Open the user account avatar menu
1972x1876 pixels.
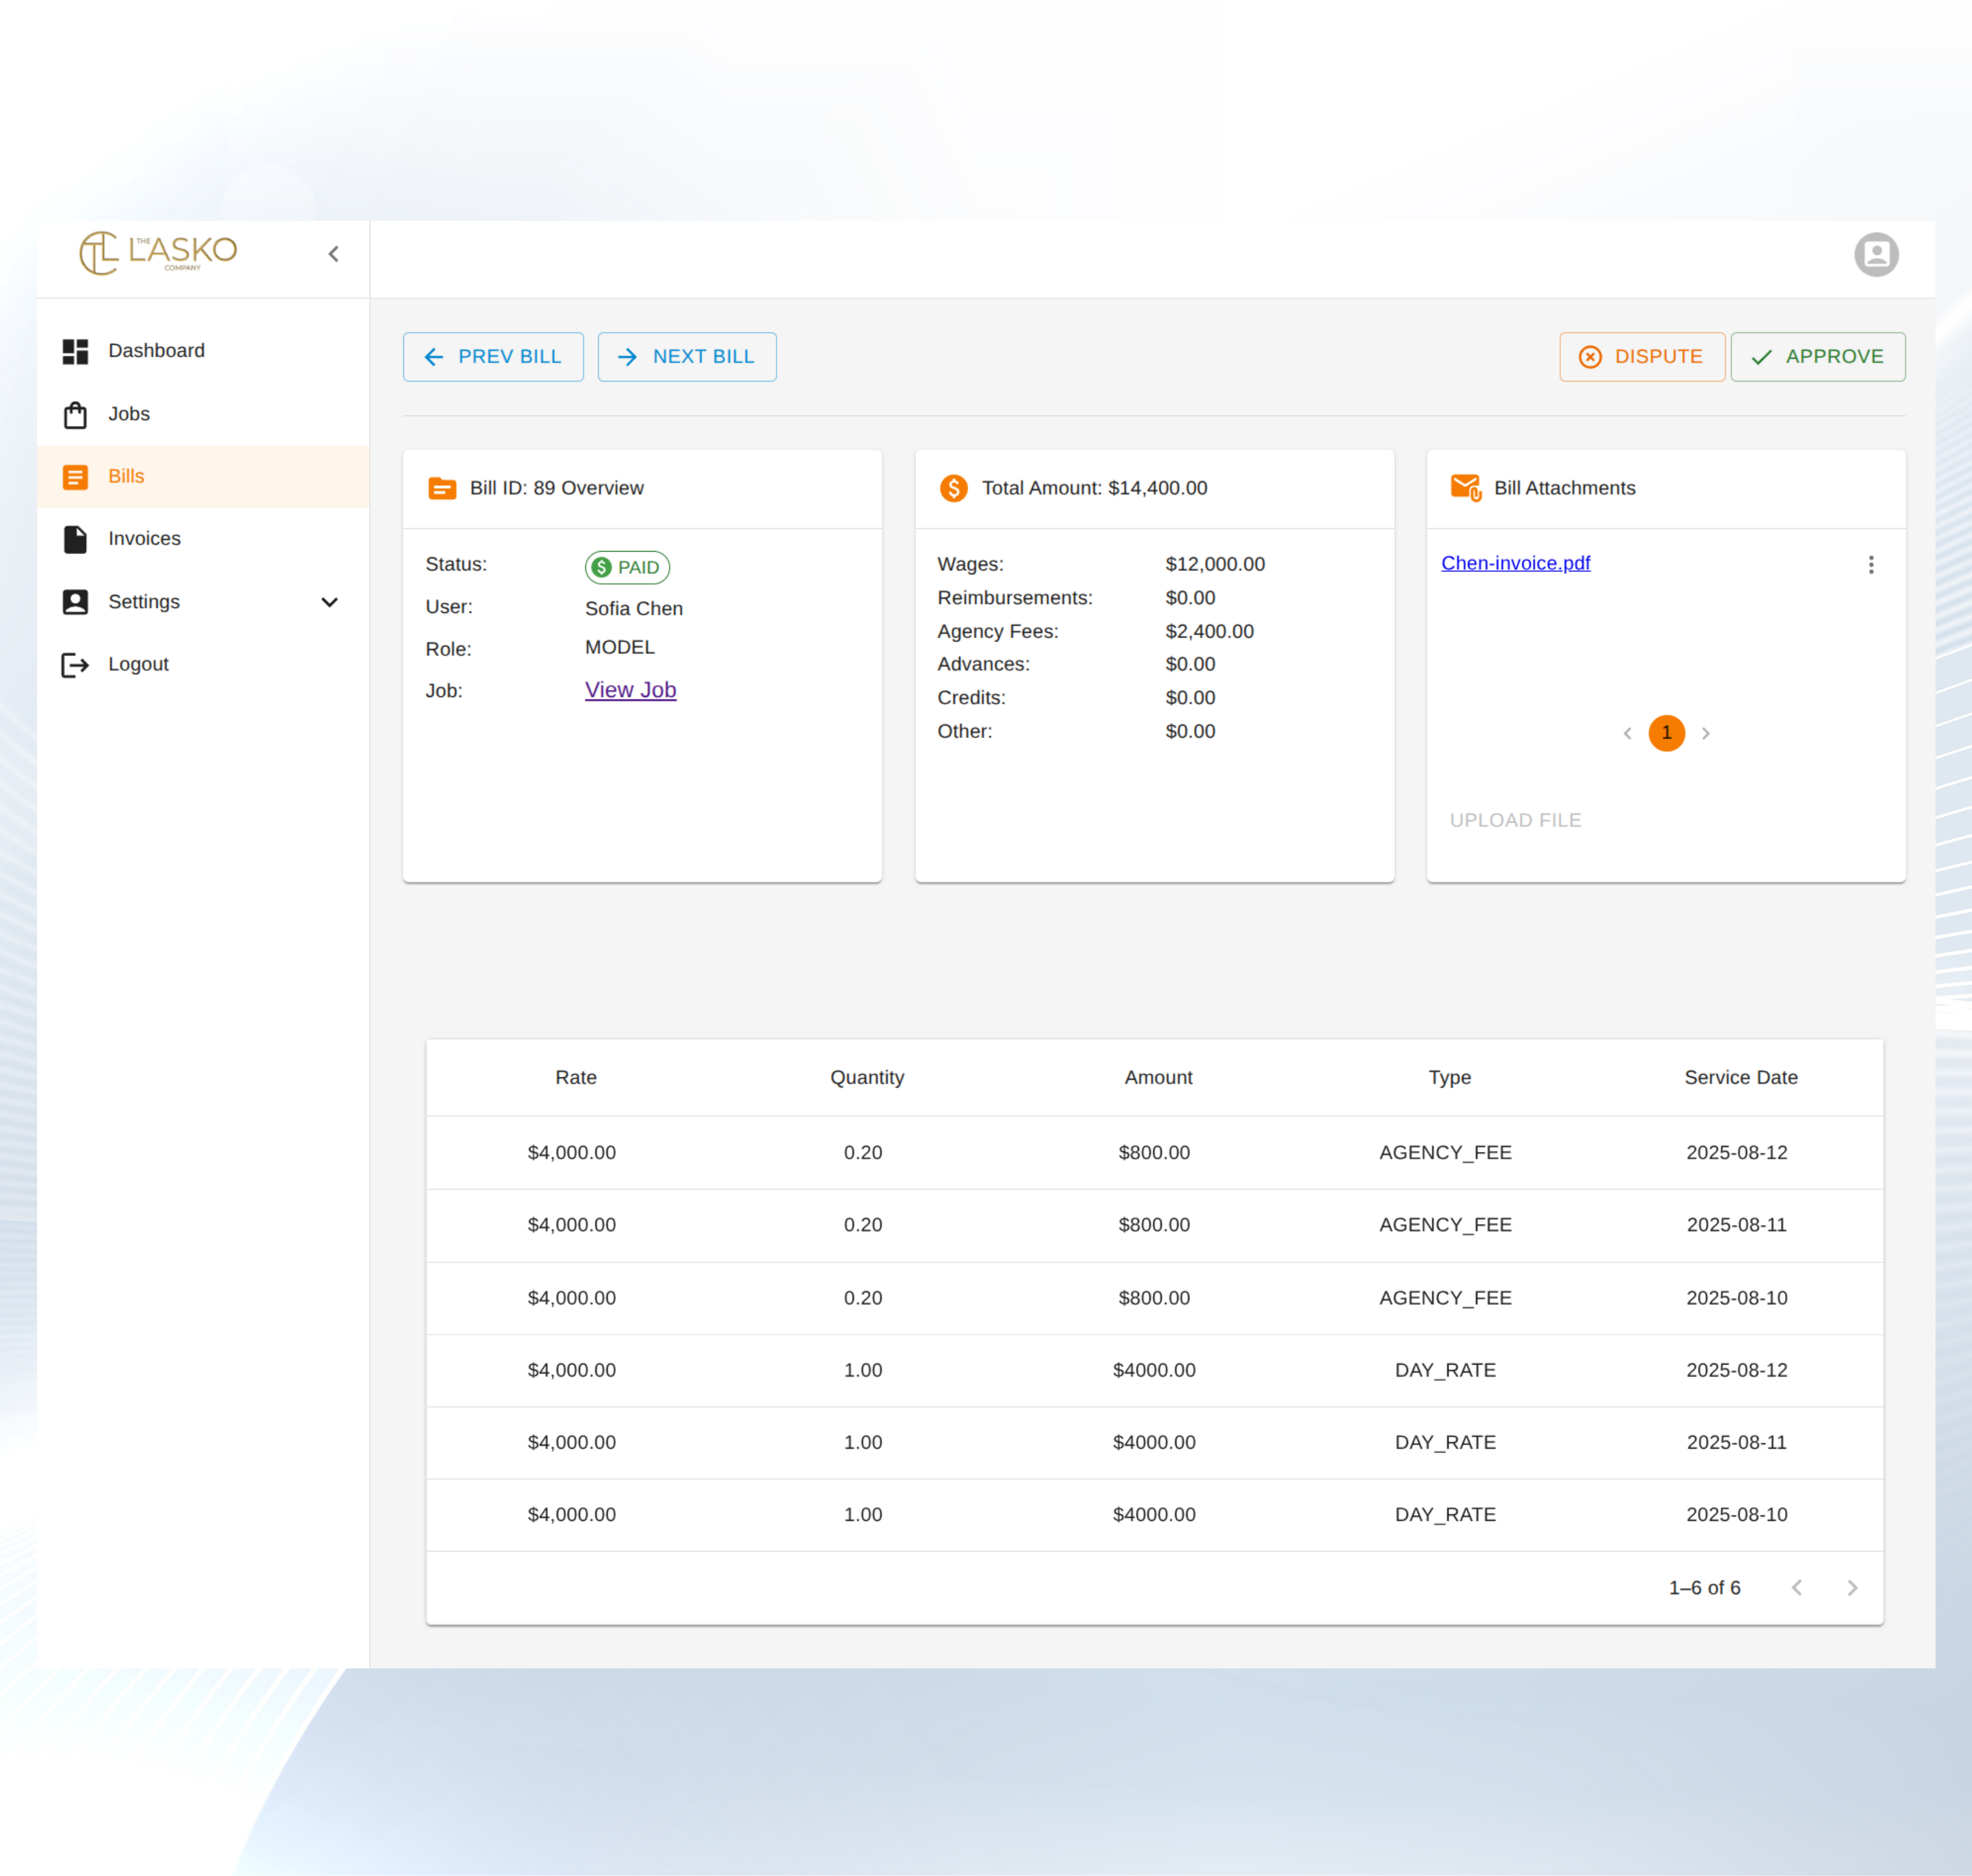click(1876, 254)
